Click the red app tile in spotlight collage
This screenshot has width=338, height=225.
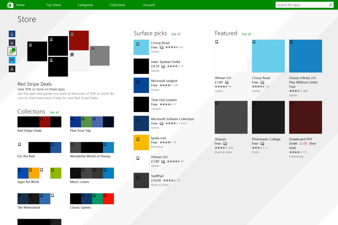pos(79,40)
